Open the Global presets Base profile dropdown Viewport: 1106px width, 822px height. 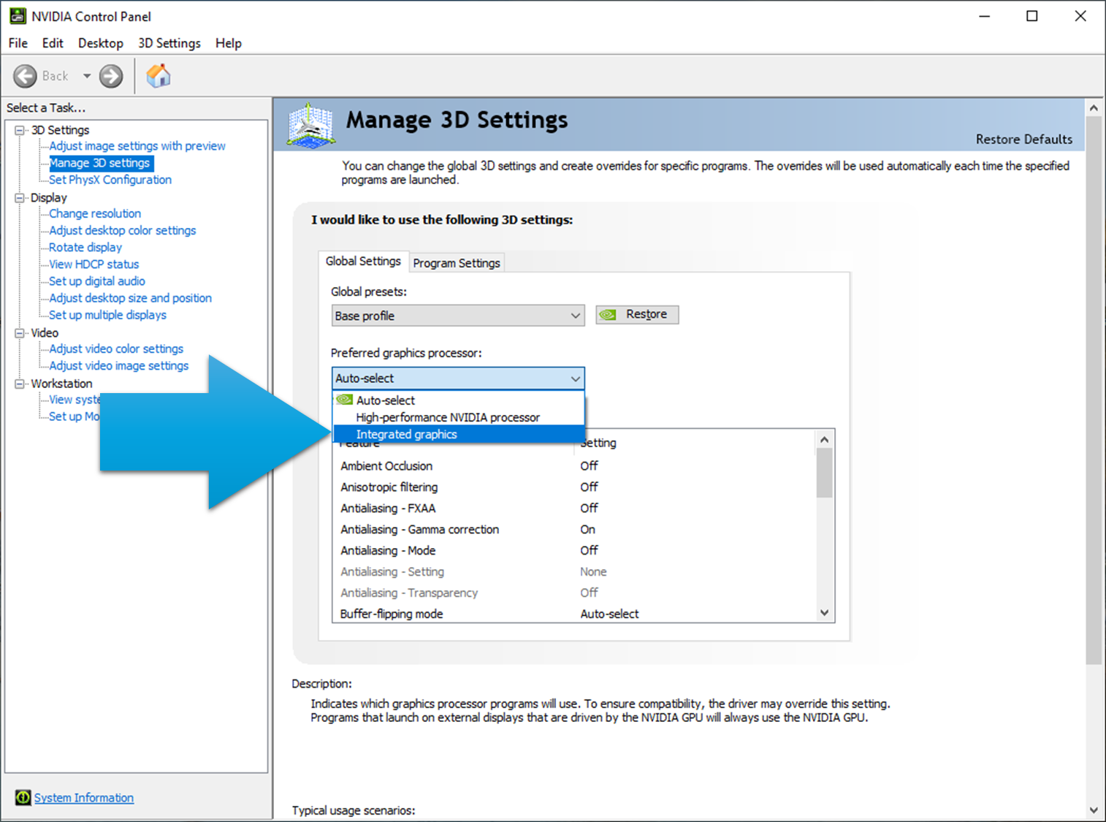[457, 316]
